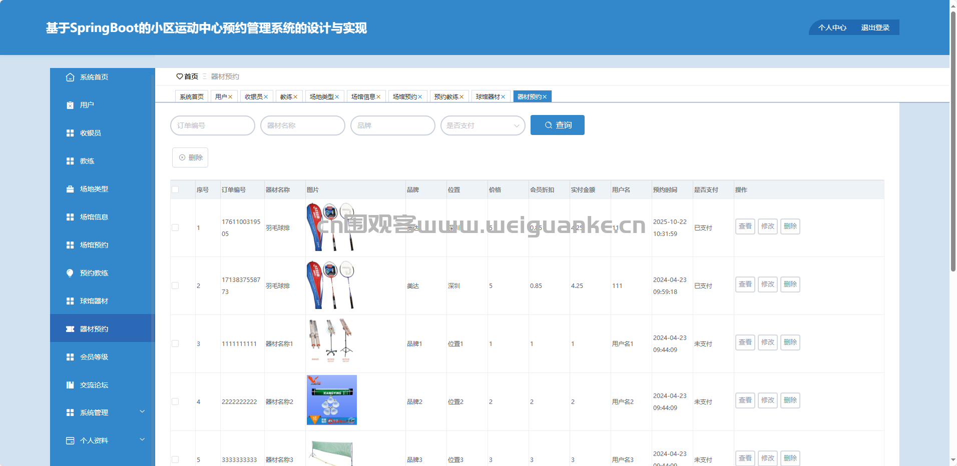Switch to the 系统首页 tab

(192, 96)
